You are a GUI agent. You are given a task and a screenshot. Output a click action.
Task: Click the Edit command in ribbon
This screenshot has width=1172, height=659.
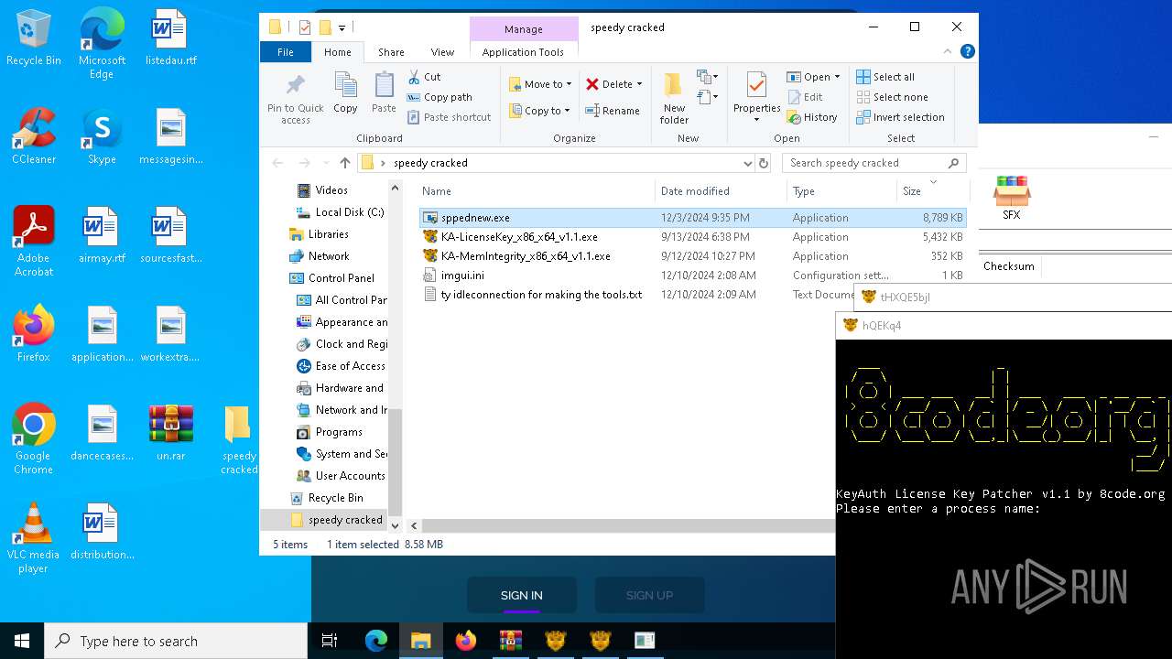pos(805,97)
